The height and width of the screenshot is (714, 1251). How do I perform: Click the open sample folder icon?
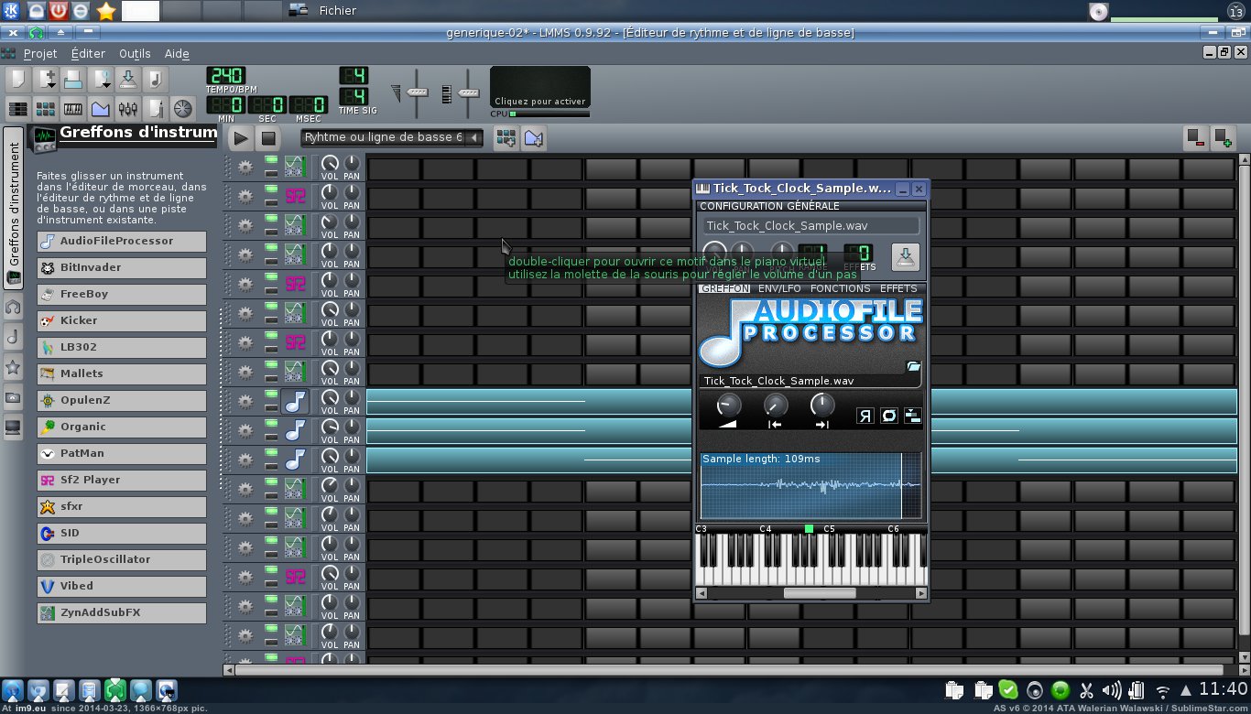tap(913, 367)
